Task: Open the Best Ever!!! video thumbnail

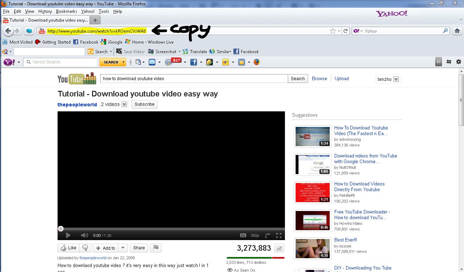Action: [x=313, y=249]
